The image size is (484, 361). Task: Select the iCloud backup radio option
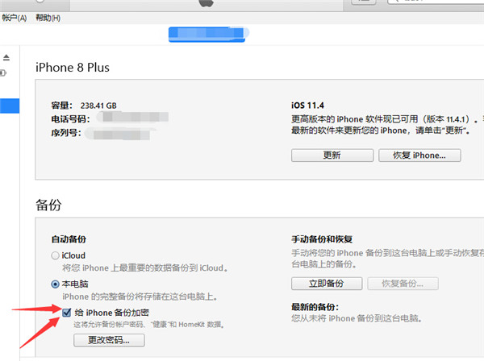pyautogui.click(x=55, y=255)
